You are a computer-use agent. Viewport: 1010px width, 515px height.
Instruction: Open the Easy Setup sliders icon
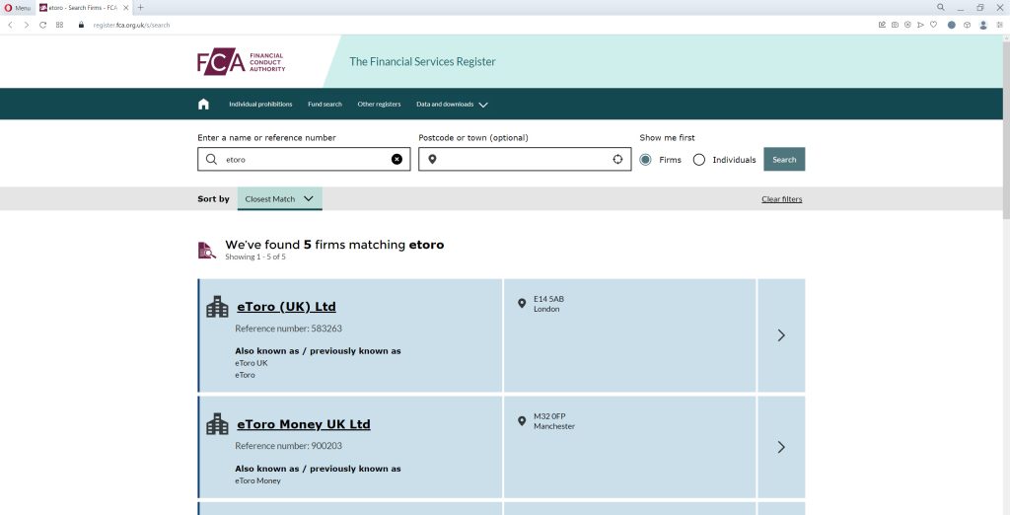click(1000, 25)
